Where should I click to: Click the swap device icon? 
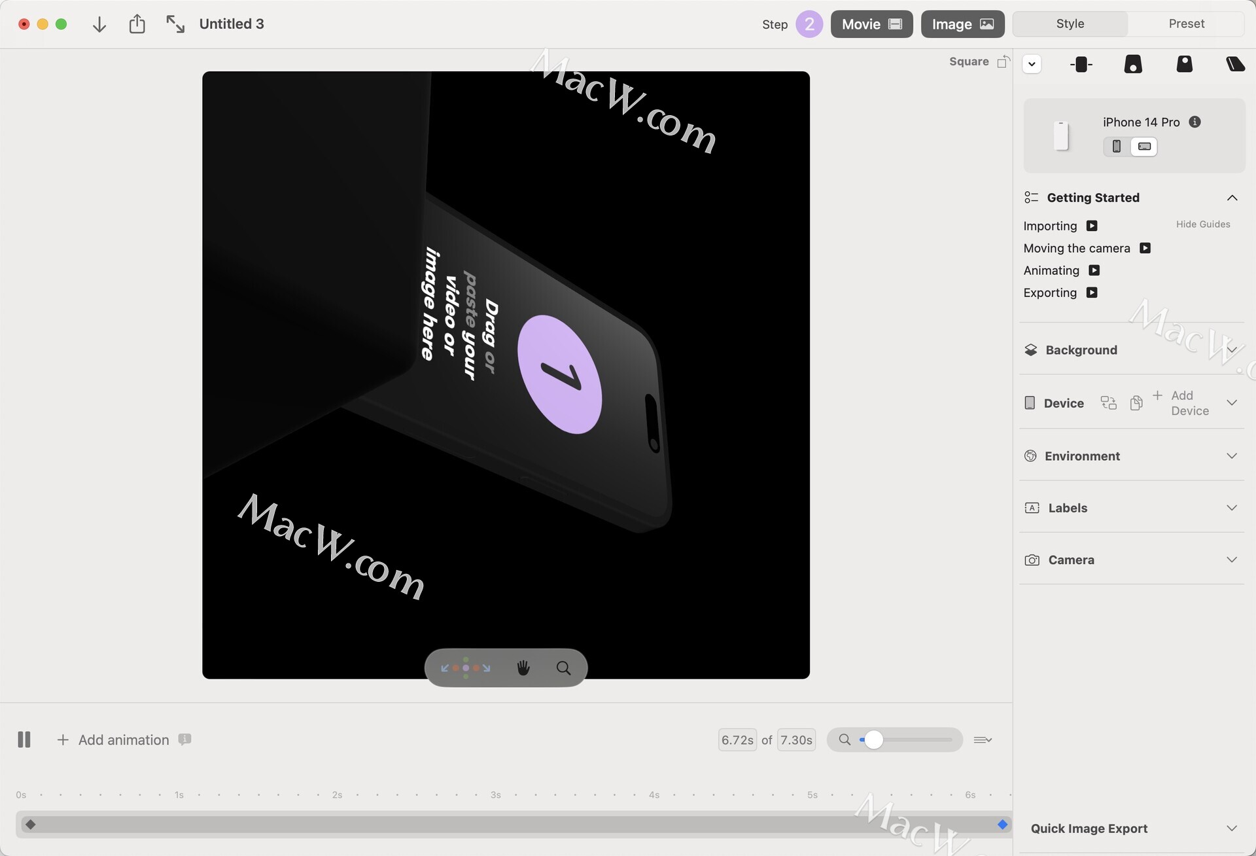(x=1108, y=403)
